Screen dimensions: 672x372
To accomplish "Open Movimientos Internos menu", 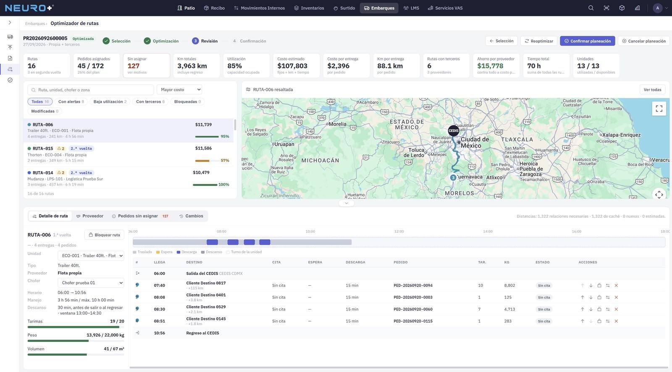I will coord(259,8).
